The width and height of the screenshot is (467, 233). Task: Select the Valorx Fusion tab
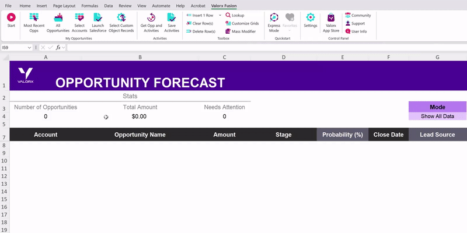pyautogui.click(x=224, y=6)
